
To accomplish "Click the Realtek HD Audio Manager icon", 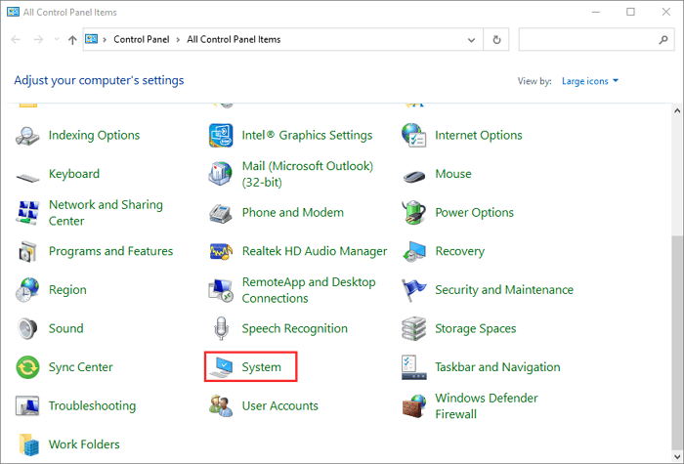I will pos(221,251).
